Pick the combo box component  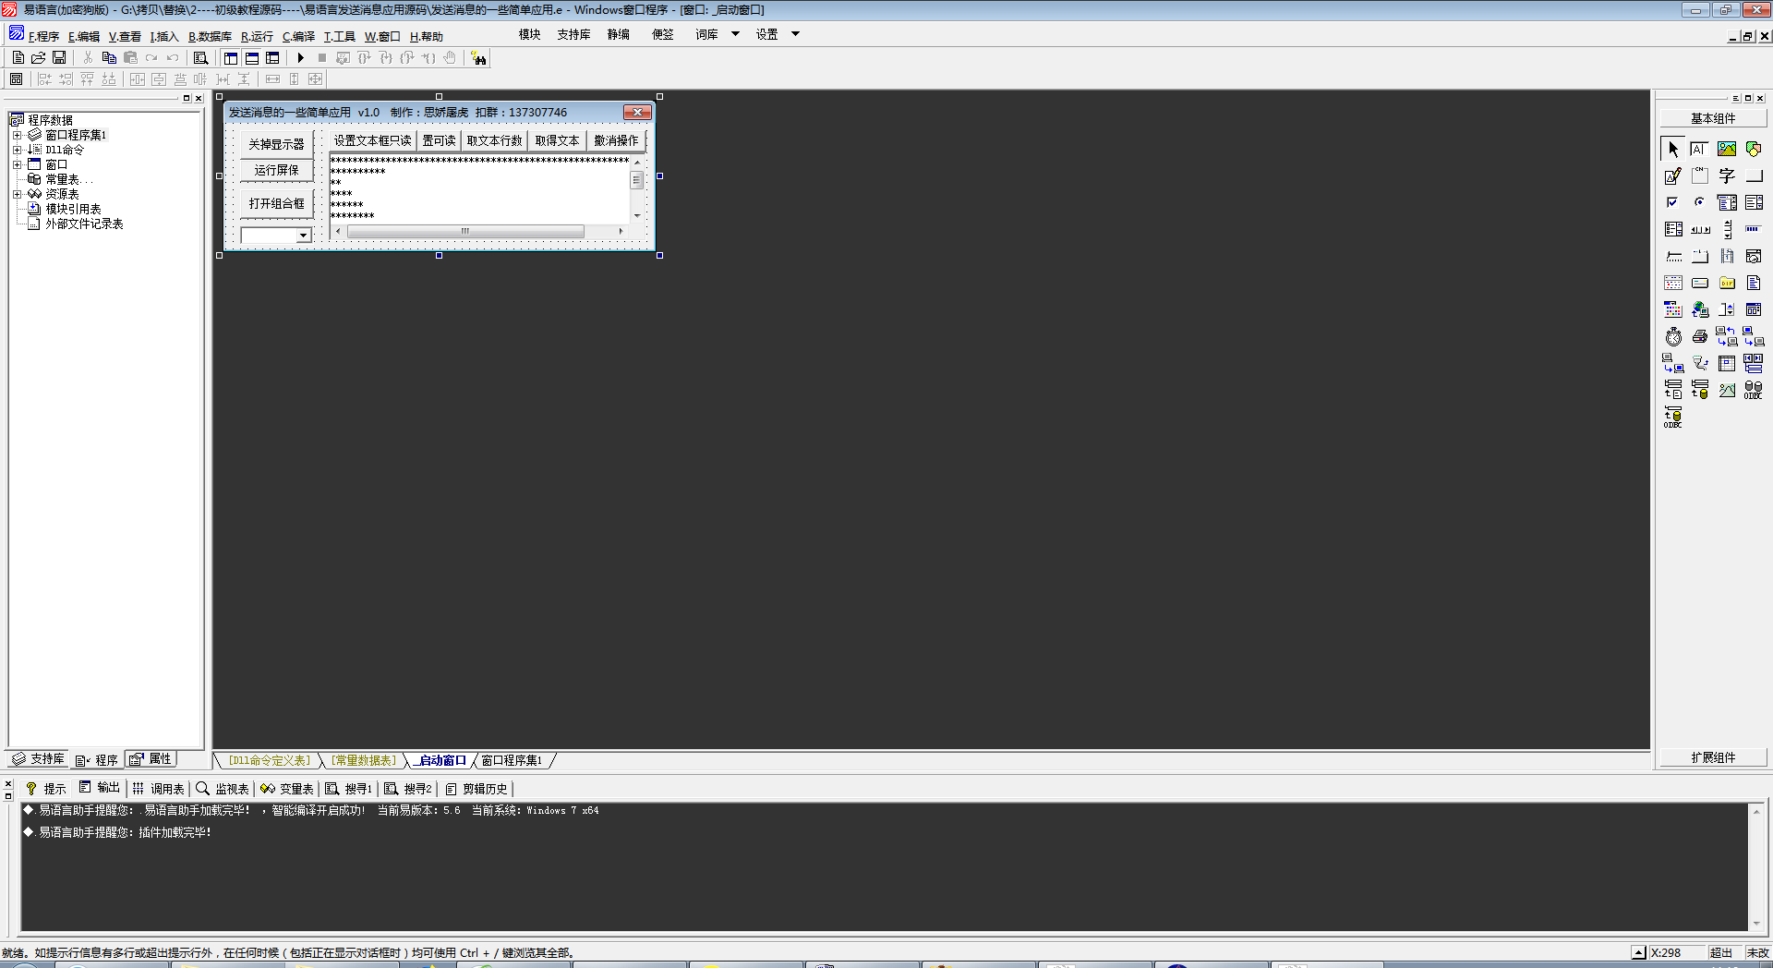[1727, 202]
